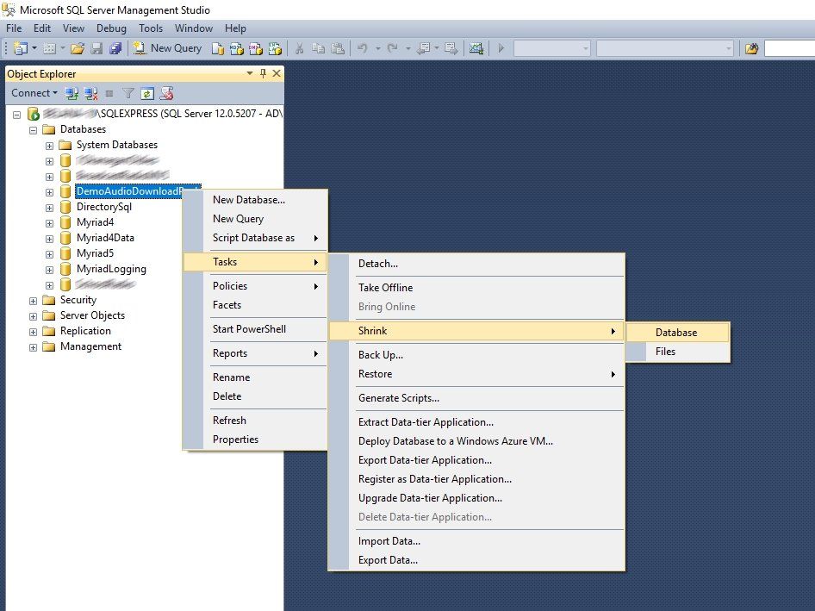Open the File menu

click(x=14, y=28)
